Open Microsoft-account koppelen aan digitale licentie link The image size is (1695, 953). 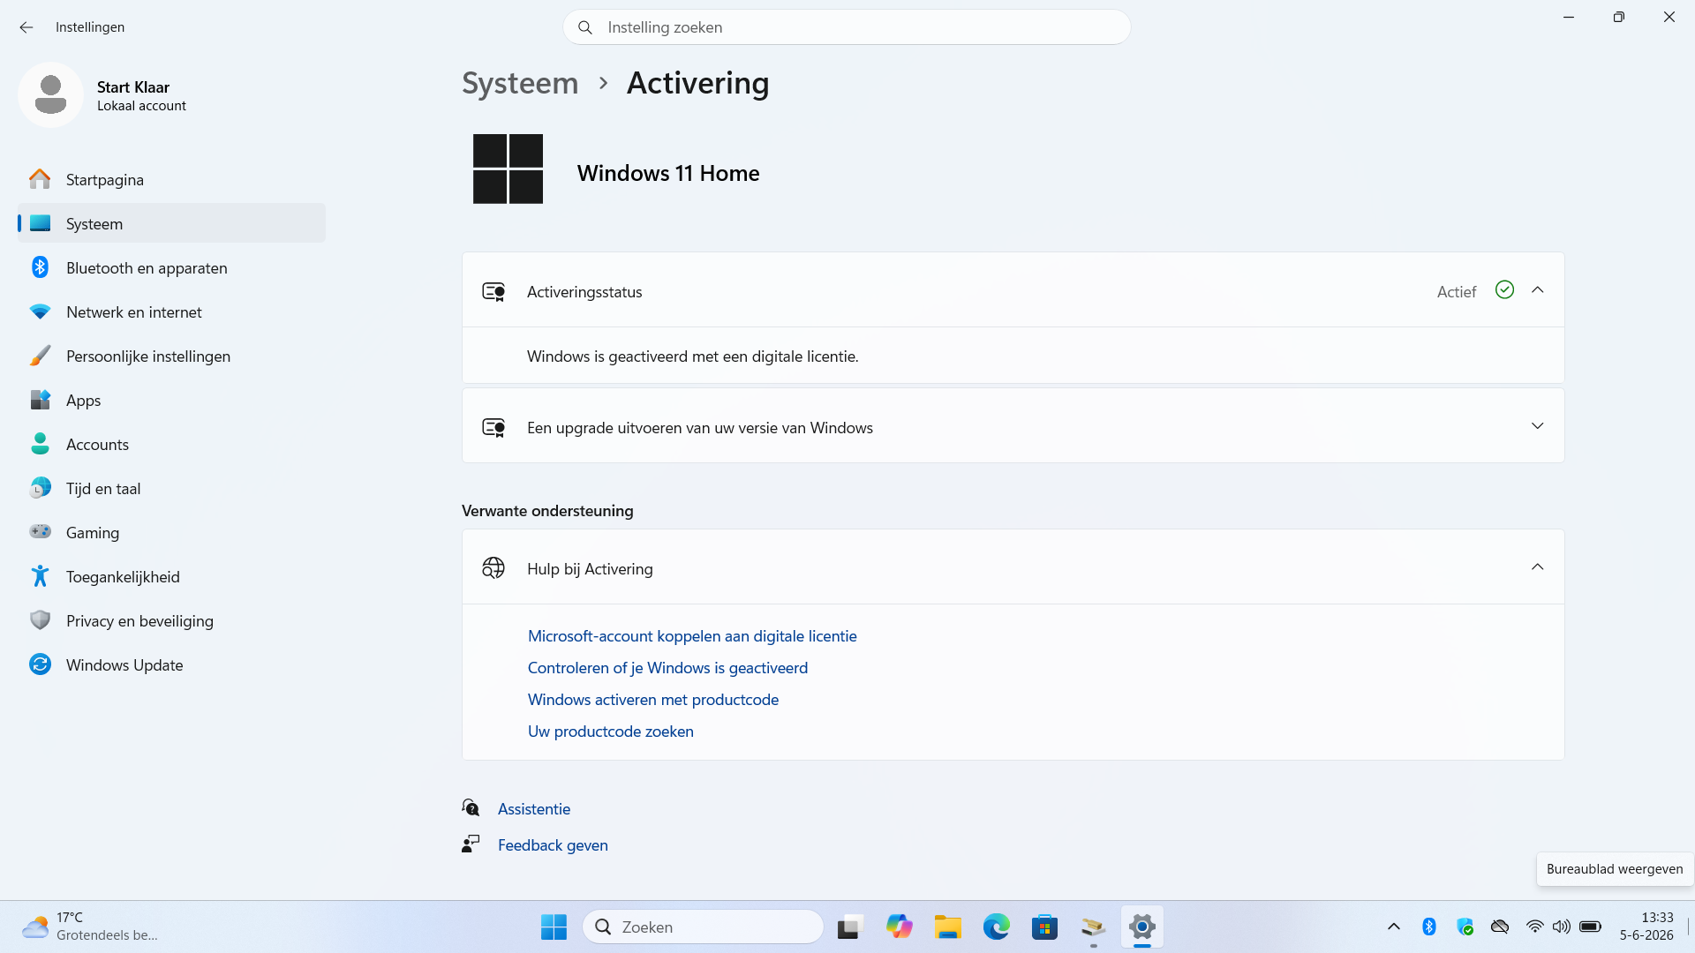[692, 636]
